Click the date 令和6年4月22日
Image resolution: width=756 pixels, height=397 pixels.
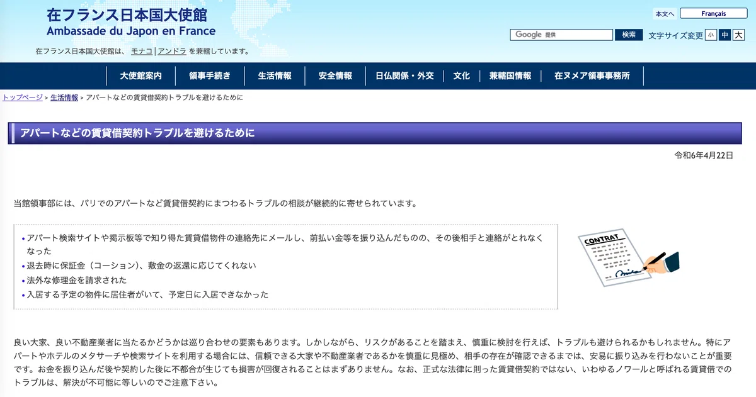point(704,155)
